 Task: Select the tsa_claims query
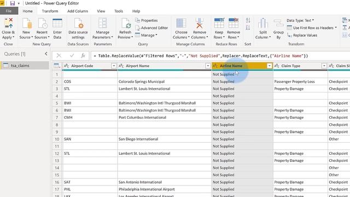[x=25, y=66]
